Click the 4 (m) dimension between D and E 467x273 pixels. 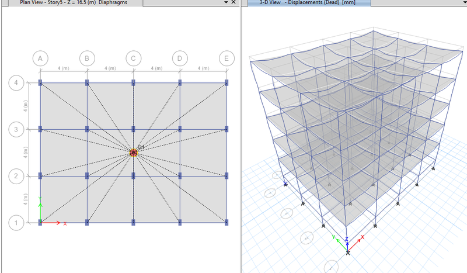point(203,68)
